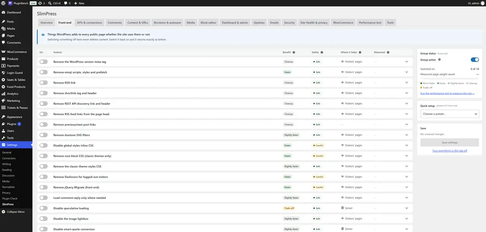Open the updates icon showing 3

pyautogui.click(x=41, y=3)
